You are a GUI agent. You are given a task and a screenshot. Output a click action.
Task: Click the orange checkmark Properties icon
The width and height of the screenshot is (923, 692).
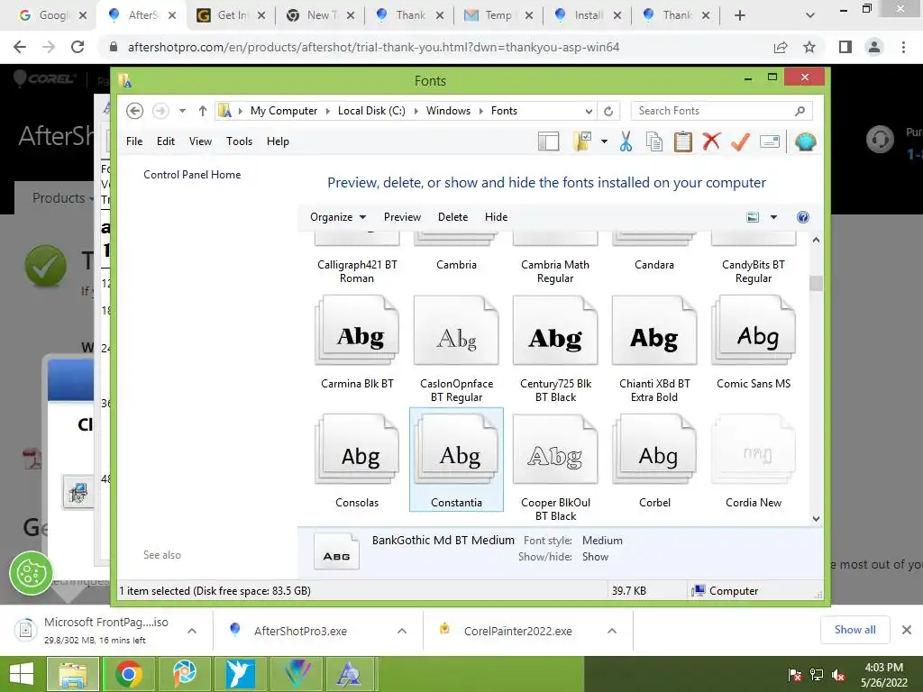tap(741, 141)
